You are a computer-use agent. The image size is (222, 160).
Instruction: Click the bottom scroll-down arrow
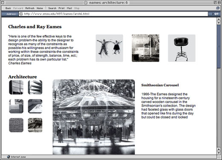click(219, 153)
